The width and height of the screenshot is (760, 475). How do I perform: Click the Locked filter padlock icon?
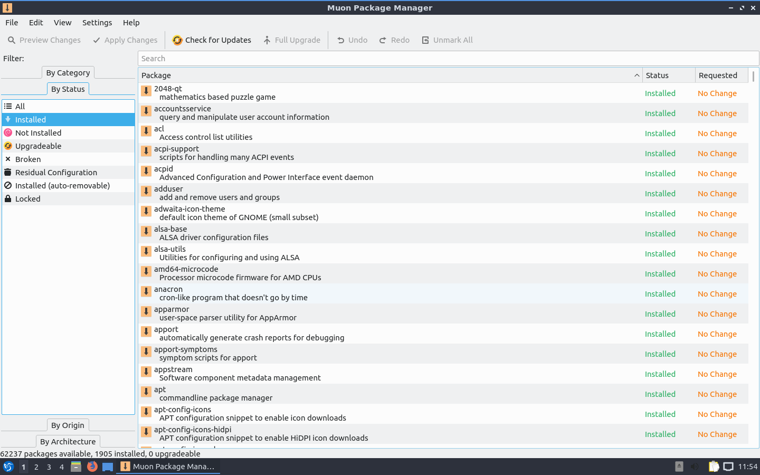(x=8, y=199)
